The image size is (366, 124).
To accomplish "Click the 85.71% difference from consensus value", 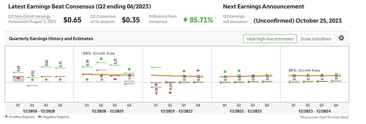I will (x=201, y=20).
